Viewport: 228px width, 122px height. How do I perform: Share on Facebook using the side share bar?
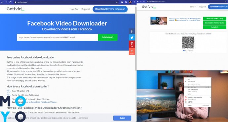pos(132,31)
